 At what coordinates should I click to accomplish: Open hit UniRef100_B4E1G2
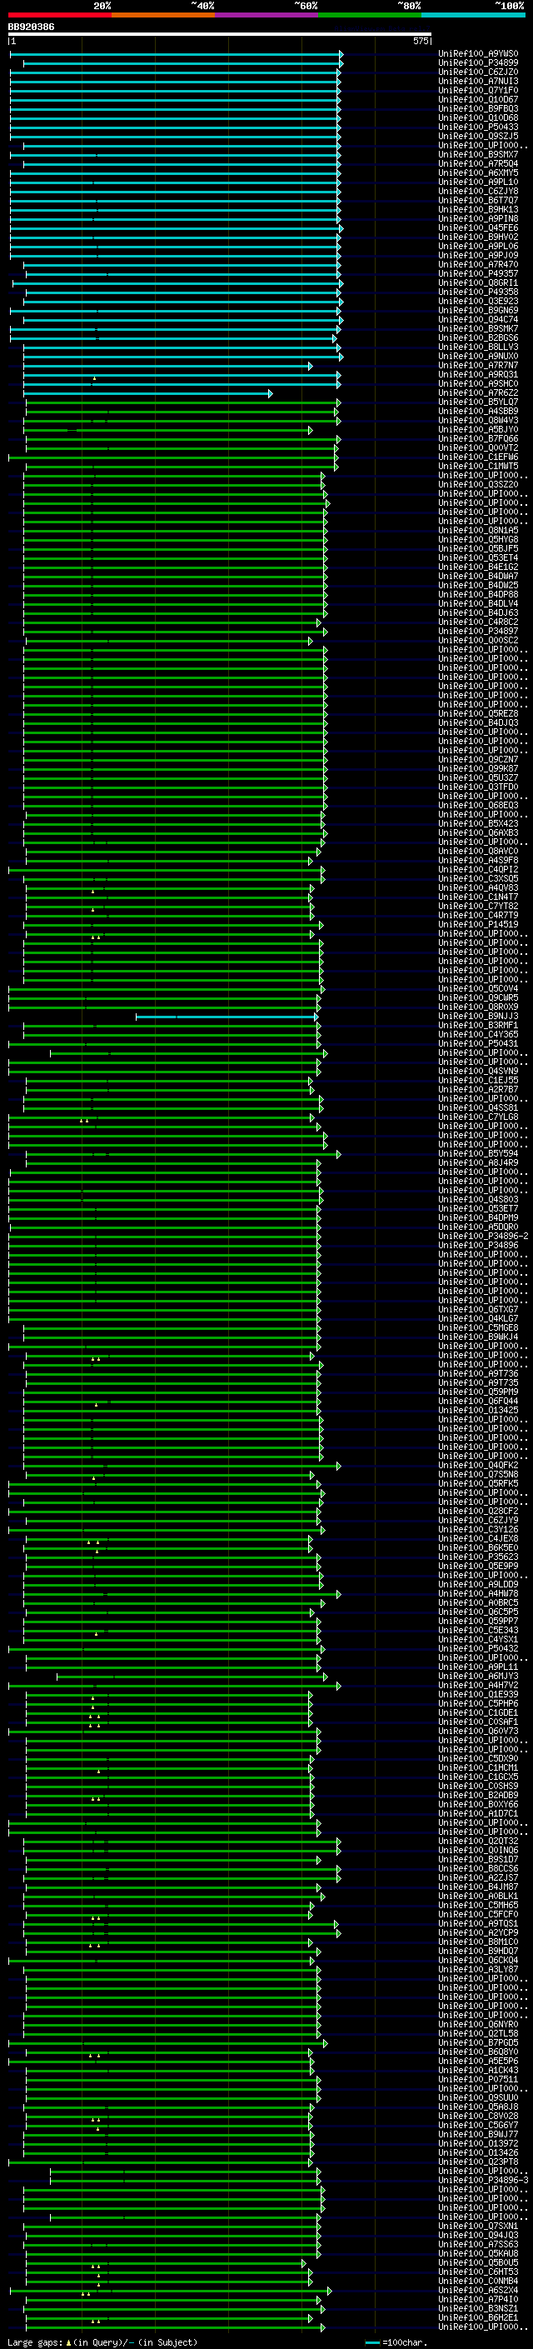point(478,567)
